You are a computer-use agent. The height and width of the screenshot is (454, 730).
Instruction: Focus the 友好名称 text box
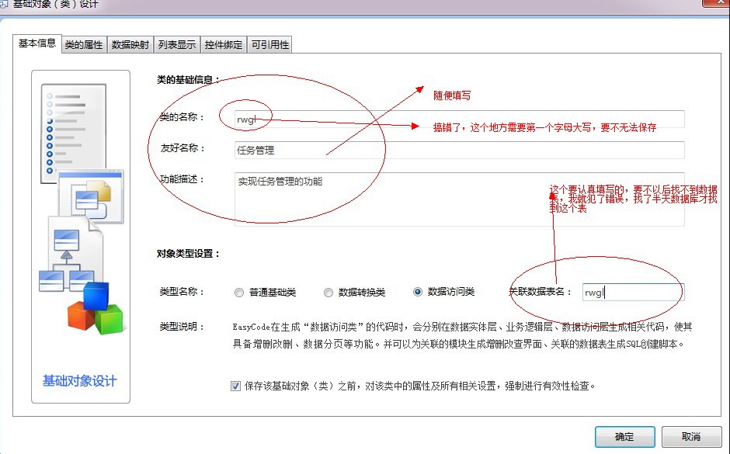pos(458,150)
